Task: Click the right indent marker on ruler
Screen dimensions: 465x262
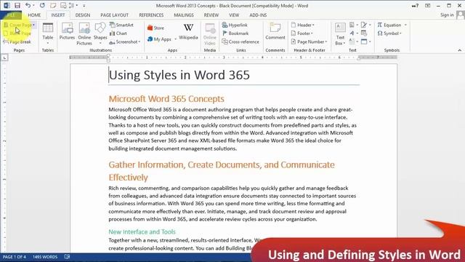Action: (x=358, y=58)
